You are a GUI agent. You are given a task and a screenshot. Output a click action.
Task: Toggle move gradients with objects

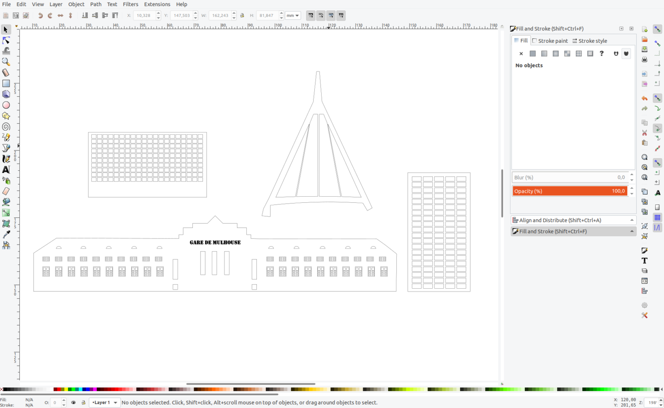[x=331, y=16]
